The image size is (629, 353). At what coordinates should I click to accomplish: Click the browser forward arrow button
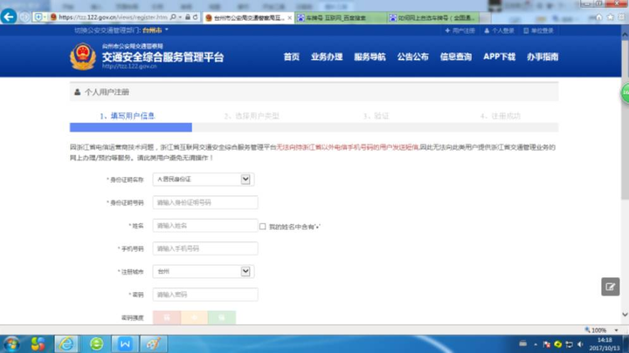tap(24, 17)
